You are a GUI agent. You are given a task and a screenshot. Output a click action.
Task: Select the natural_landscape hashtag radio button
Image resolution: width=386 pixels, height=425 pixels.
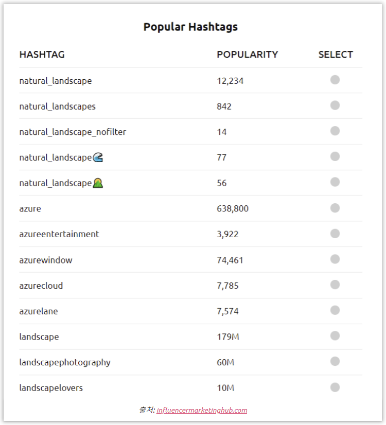(x=335, y=80)
